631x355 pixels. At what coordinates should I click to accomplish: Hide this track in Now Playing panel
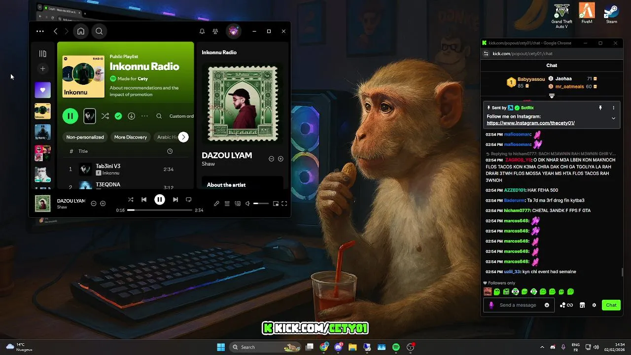(x=271, y=159)
